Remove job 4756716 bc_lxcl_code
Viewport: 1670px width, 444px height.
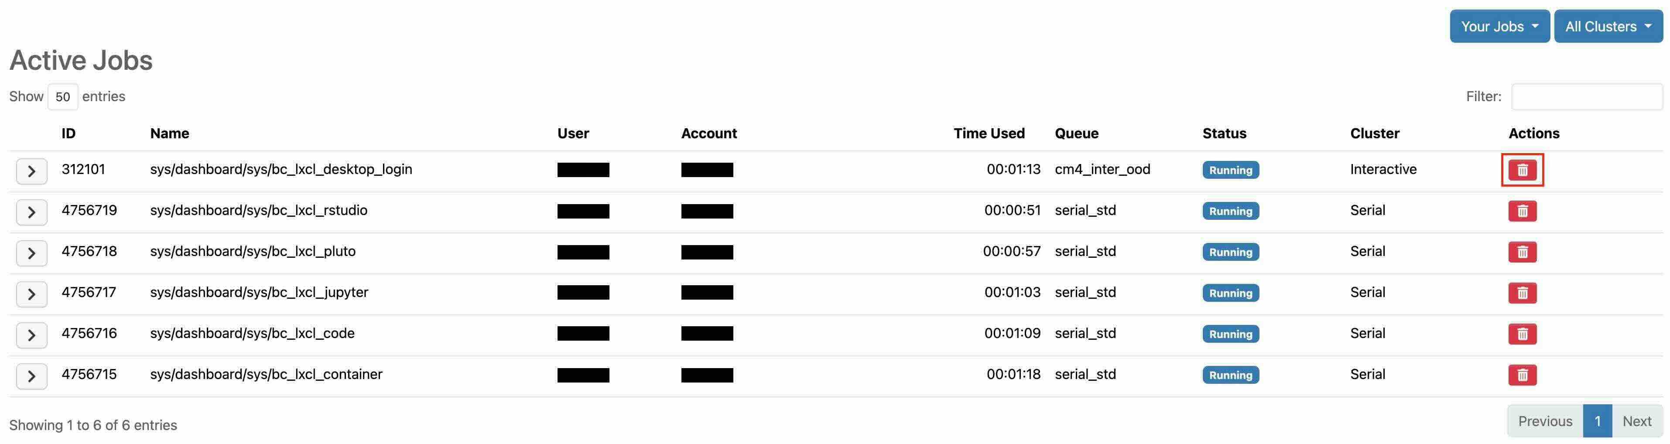[x=1522, y=334]
